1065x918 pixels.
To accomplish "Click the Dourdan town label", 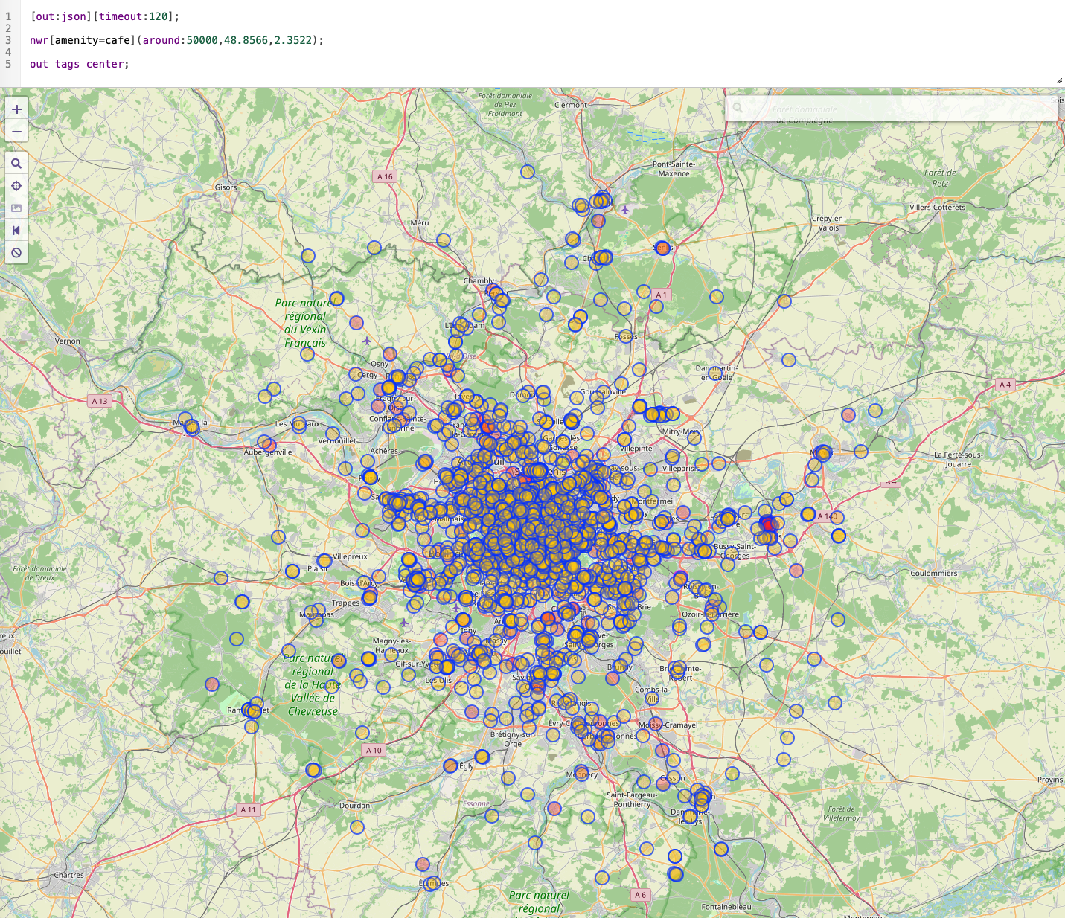I will point(354,806).
